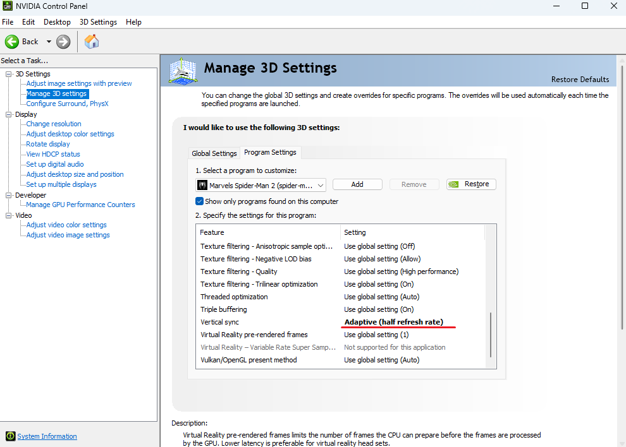Toggle 'Show only programs found on this computer'
The image size is (626, 447).
coord(200,201)
